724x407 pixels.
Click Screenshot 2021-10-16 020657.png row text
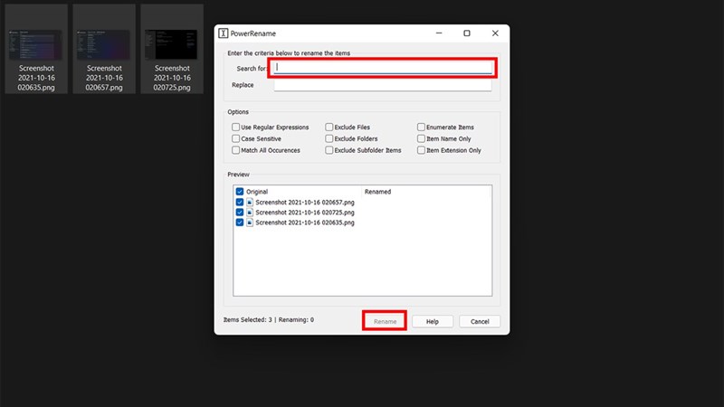click(305, 202)
